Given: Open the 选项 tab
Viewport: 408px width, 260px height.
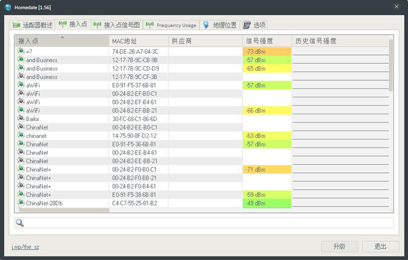Looking at the screenshot, I should [x=254, y=25].
